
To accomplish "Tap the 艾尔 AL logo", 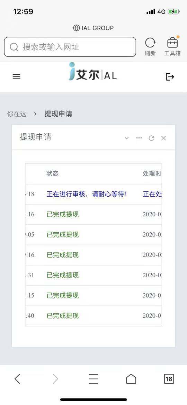I will (x=92, y=72).
